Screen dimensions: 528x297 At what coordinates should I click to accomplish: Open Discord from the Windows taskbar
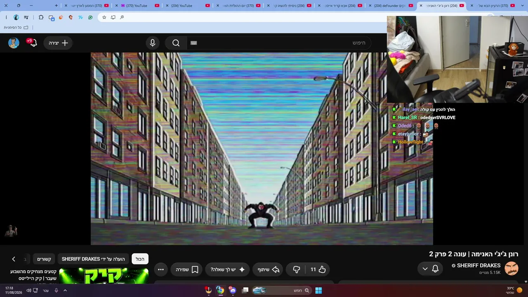(x=232, y=290)
